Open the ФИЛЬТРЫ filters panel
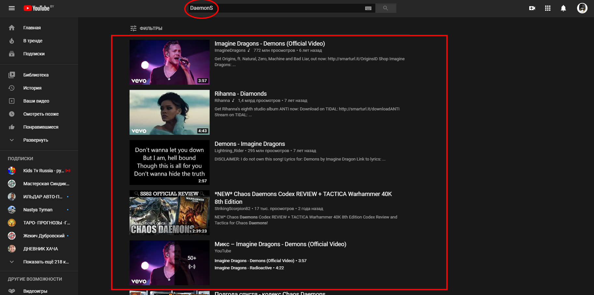Image resolution: width=594 pixels, height=295 pixels. point(146,28)
